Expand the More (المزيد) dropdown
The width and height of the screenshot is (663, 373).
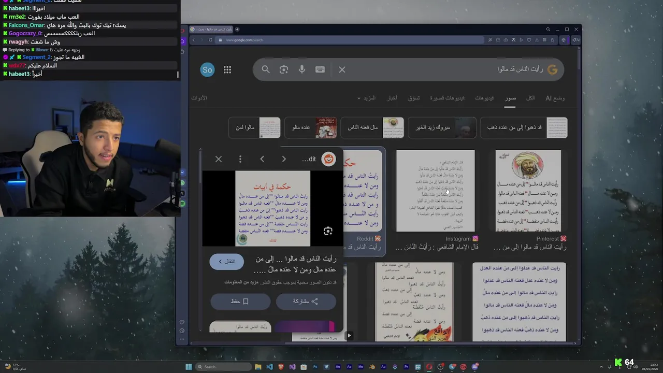coord(367,98)
